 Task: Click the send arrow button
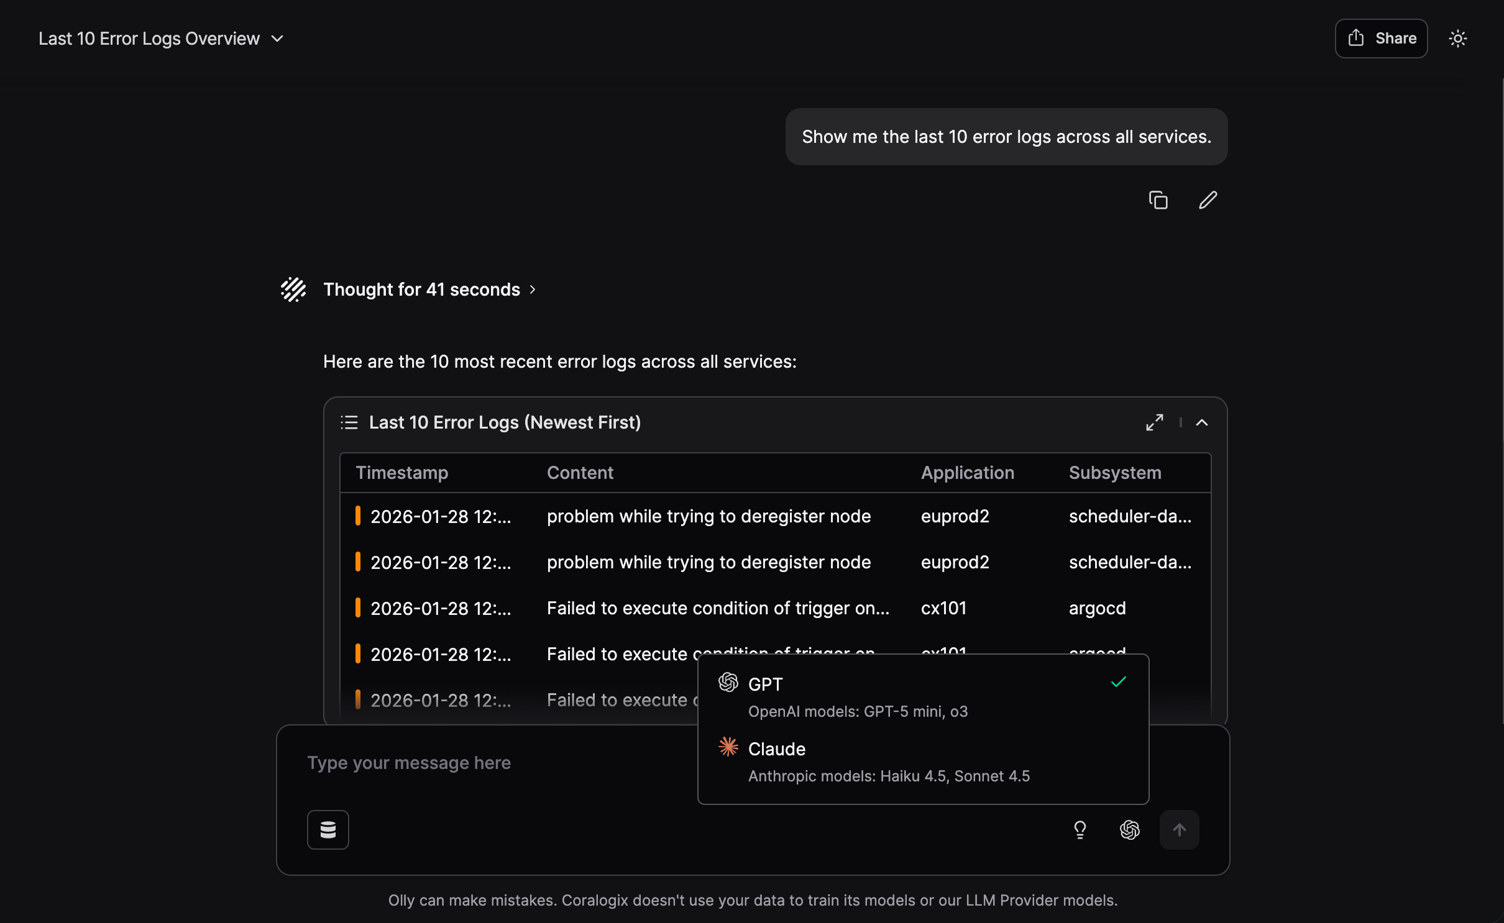pyautogui.click(x=1179, y=829)
